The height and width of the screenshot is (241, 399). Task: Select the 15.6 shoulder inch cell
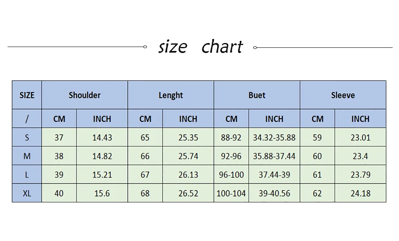102,193
